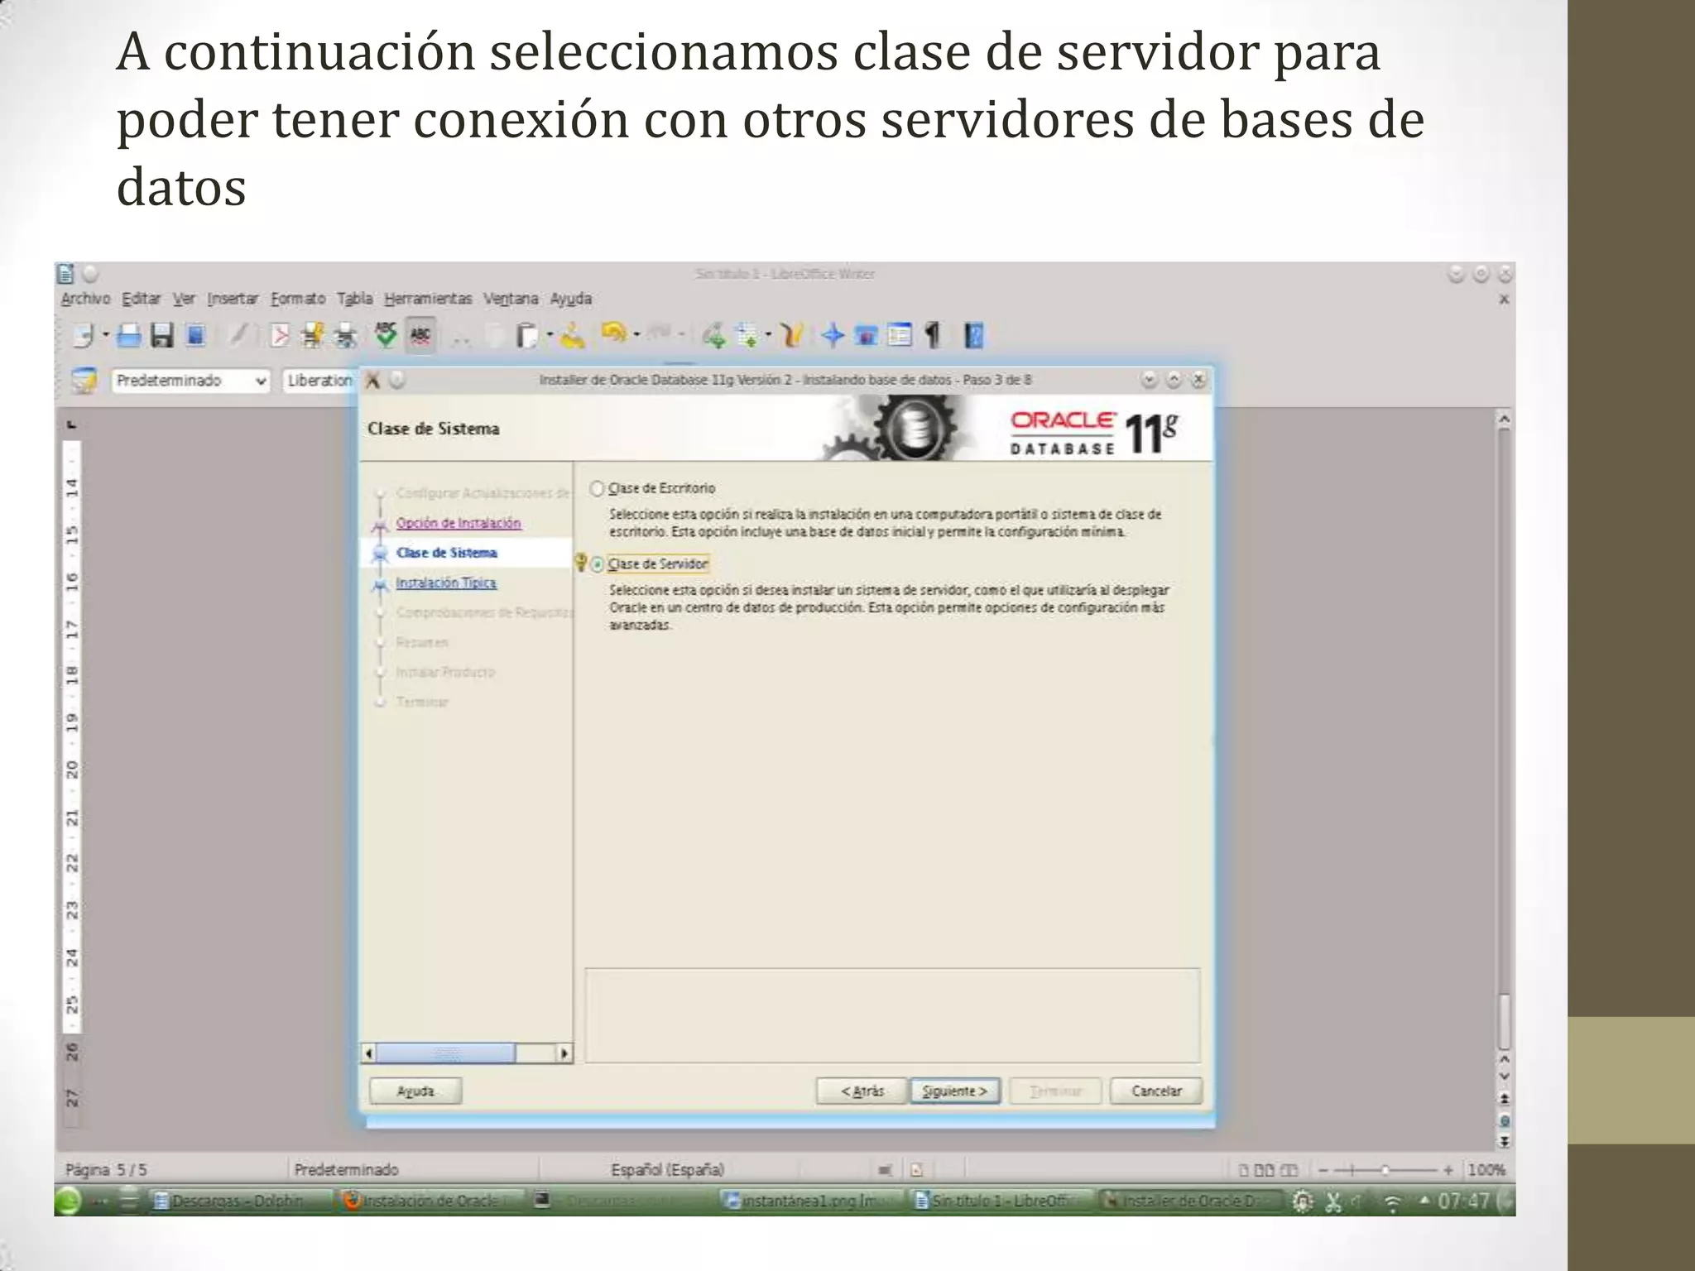Open the Undo history dropdown arrow
Viewport: 1695px width, 1271px height.
pyautogui.click(x=636, y=335)
